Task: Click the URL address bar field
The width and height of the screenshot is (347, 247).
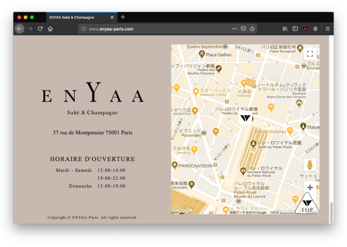Action: [x=159, y=29]
